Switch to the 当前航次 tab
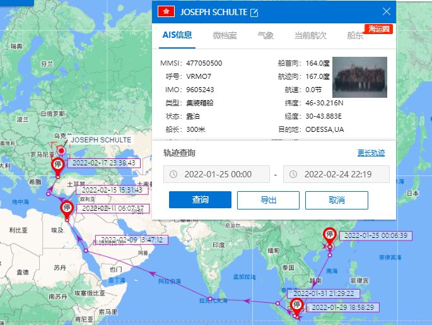432x325 pixels. (310, 35)
